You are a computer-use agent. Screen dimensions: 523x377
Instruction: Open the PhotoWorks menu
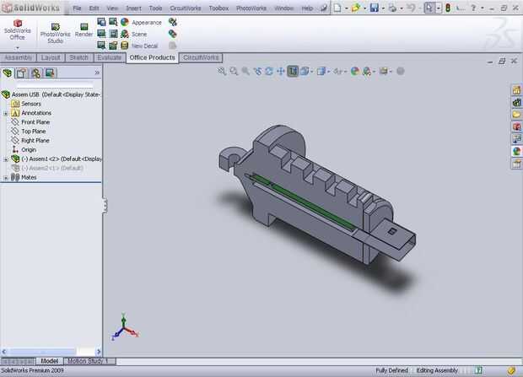click(x=251, y=8)
